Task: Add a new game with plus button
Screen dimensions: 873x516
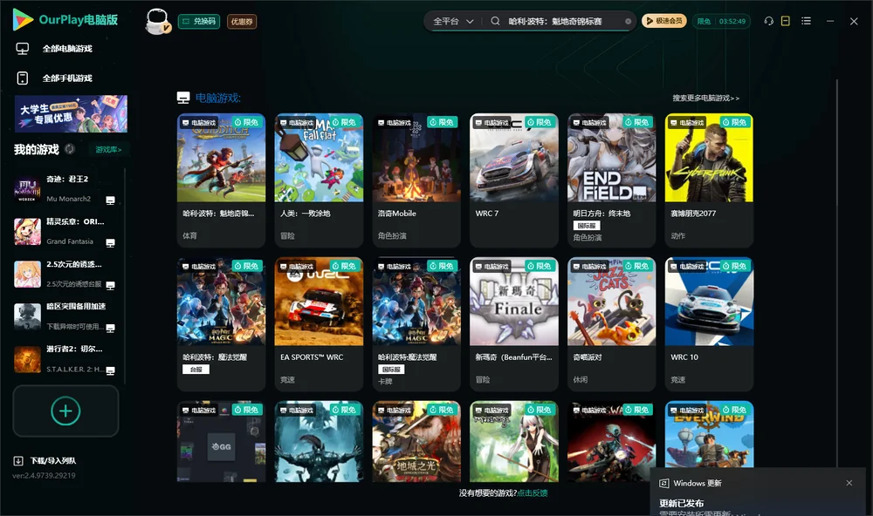Action: pyautogui.click(x=65, y=411)
